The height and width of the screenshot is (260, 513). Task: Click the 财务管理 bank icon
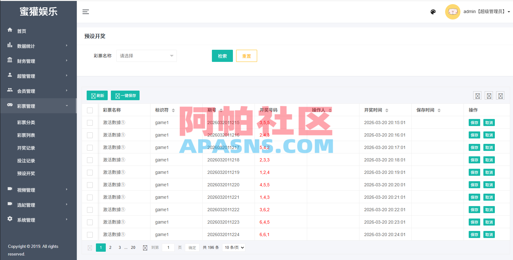(10, 60)
